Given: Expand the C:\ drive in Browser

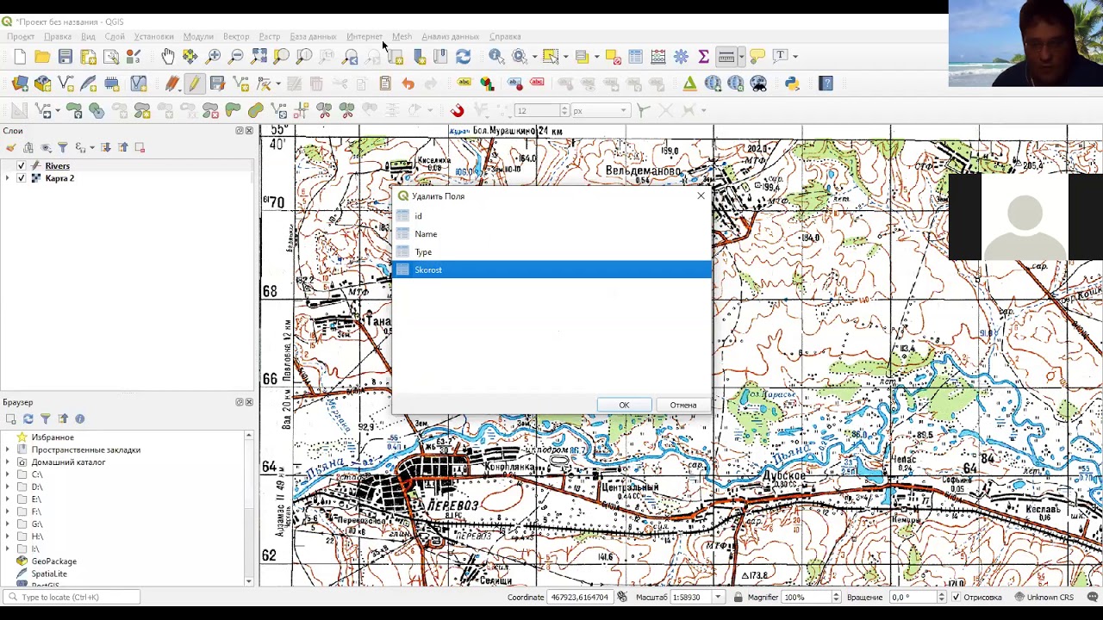Looking at the screenshot, I should point(8,474).
